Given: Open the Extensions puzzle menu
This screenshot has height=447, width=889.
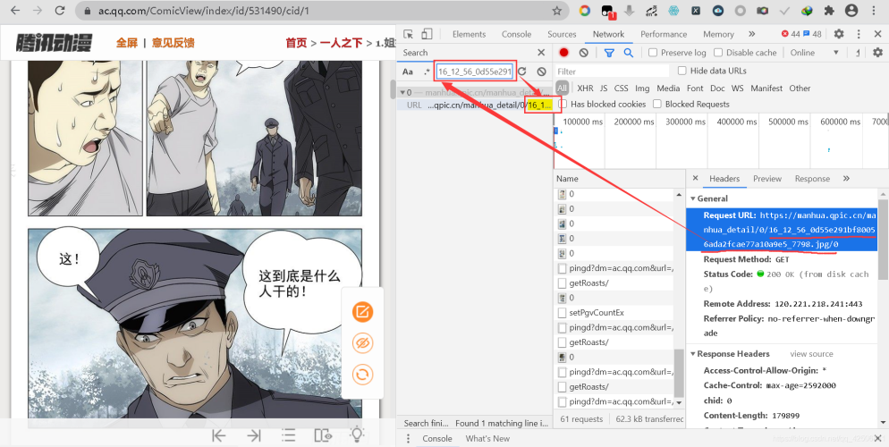Looking at the screenshot, I should click(829, 11).
